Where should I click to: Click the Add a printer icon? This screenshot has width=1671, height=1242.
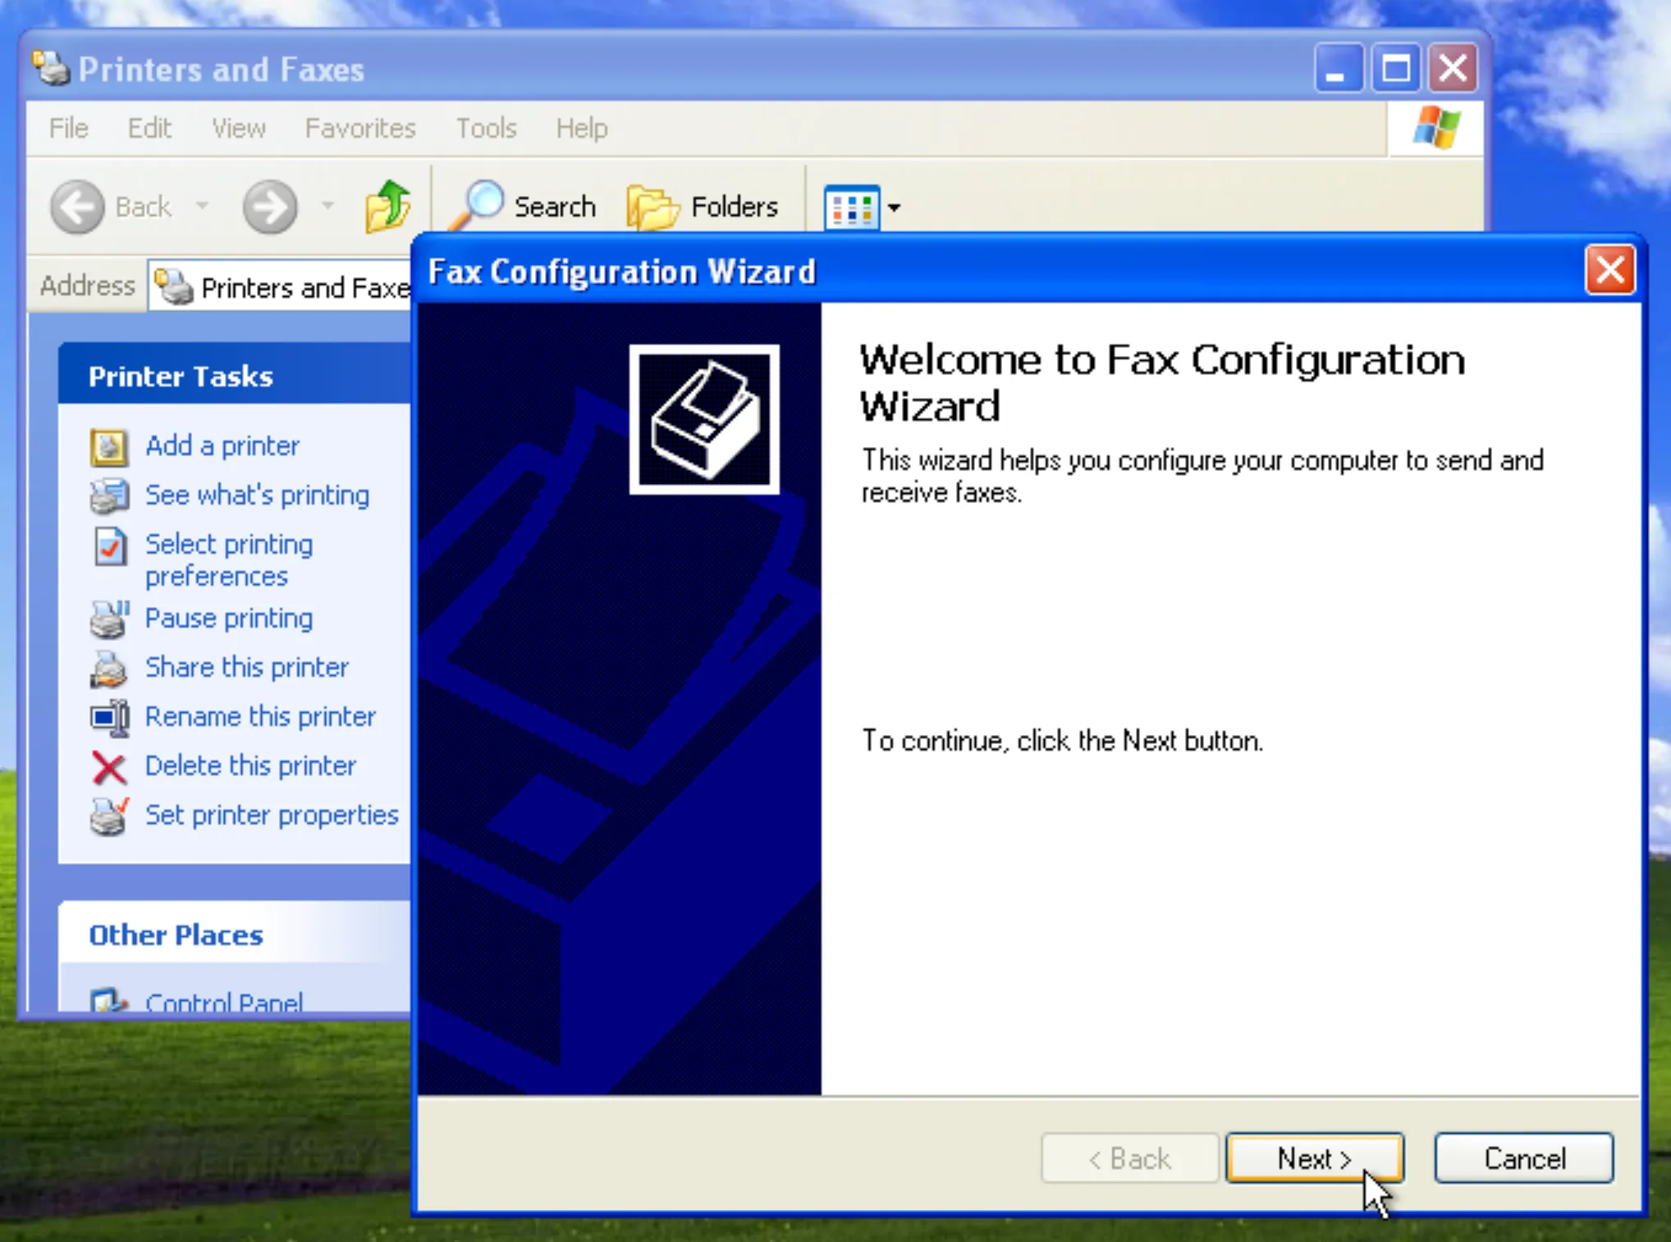click(x=109, y=447)
